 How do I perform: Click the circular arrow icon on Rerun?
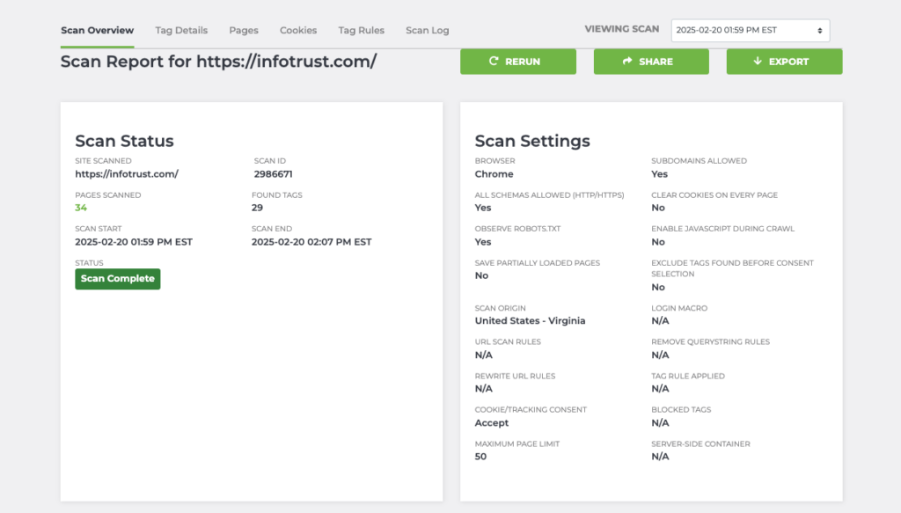tap(494, 62)
